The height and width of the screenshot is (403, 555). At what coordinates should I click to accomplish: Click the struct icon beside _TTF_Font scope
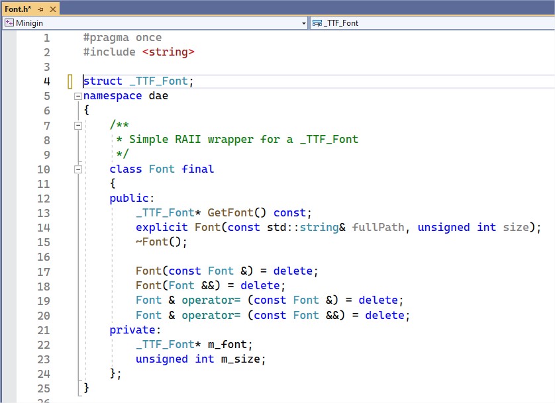tap(317, 23)
